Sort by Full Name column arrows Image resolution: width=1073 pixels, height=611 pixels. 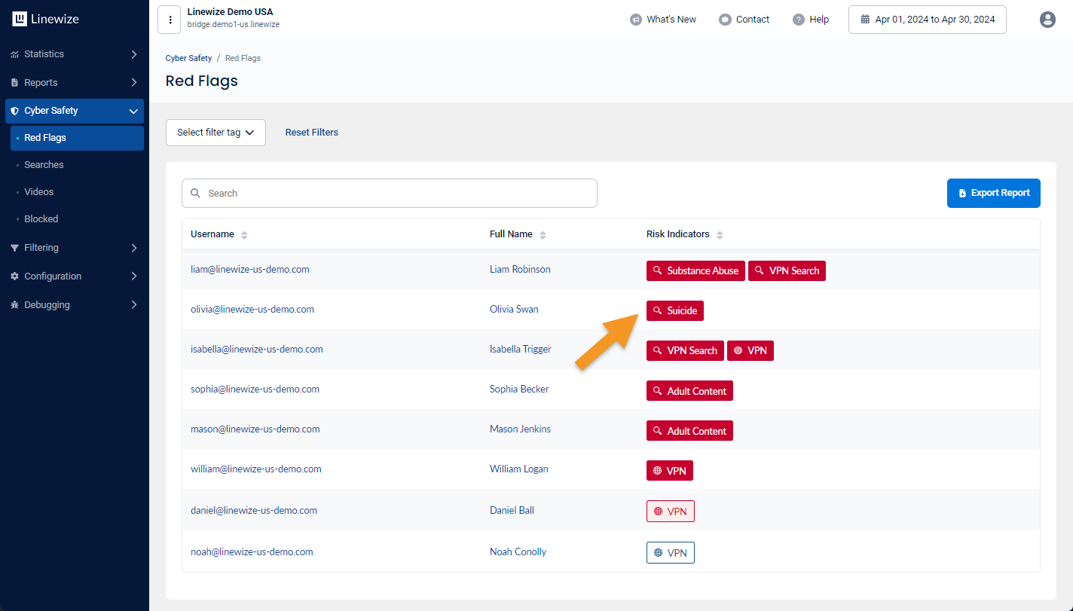click(x=543, y=235)
